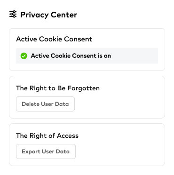The width and height of the screenshot is (174, 175).
Task: Select the Privacy Center page title
Action: click(49, 15)
